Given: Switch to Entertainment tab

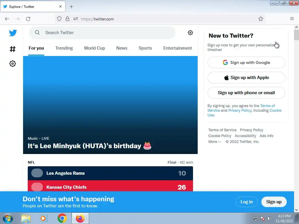Looking at the screenshot, I should pyautogui.click(x=178, y=48).
